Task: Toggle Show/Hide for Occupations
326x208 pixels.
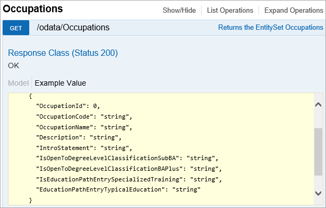Action: tap(179, 10)
